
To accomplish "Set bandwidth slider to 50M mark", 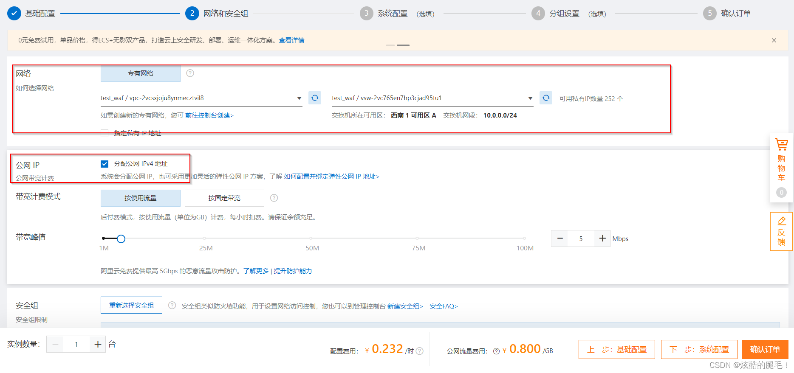I will pyautogui.click(x=311, y=238).
